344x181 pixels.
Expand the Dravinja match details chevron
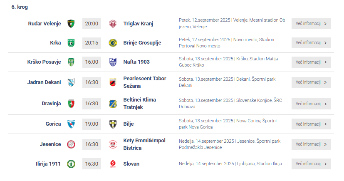click(325, 104)
